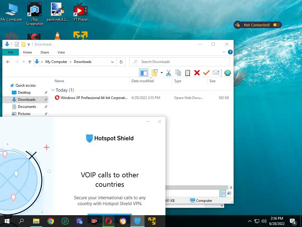This screenshot has width=302, height=227.
Task: Open the Home ribbon tab
Action: (27, 52)
